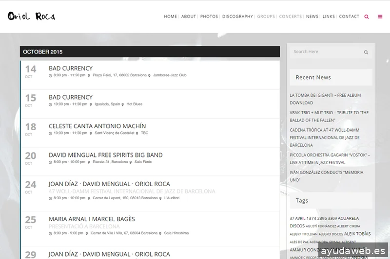
Task: Go to the Links page
Action: pyautogui.click(x=329, y=17)
